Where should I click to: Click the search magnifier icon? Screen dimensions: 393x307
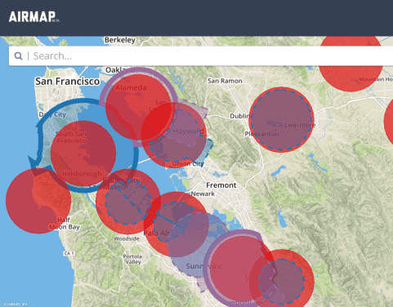coord(18,56)
